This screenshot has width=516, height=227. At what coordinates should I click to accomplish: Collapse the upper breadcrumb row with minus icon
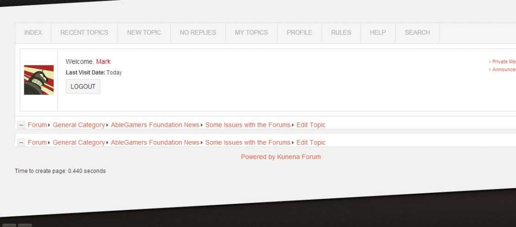[x=21, y=125]
